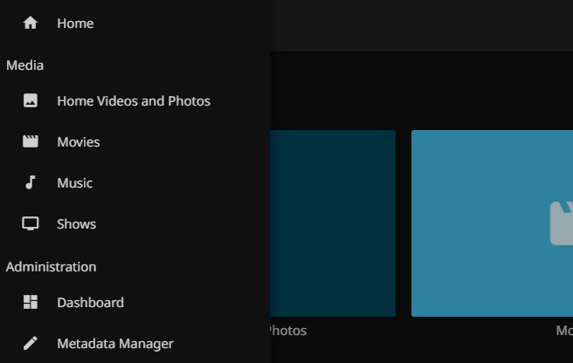Viewport: 573px width, 363px height.
Task: Click the Metadata Manager pencil icon
Action: [31, 343]
